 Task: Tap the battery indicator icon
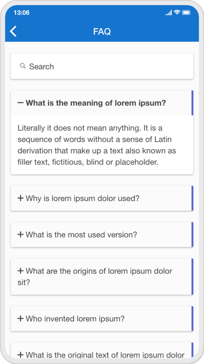click(186, 12)
